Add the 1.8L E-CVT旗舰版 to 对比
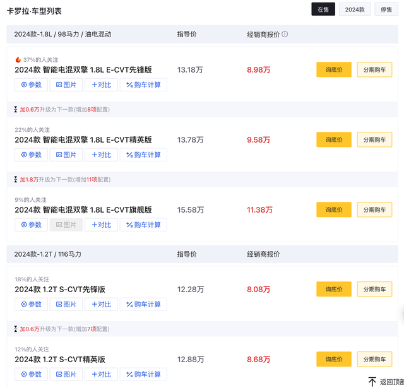Screen dimensions: 404x388 click(x=101, y=225)
